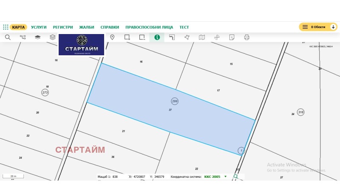Select the КАРТА tab
340x191 pixels.
[18, 27]
